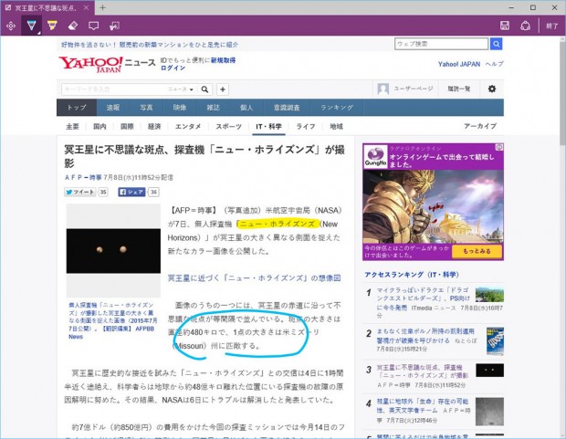Open the Pluto article photo thumbnail
Image resolution: width=566 pixels, height=439 pixels.
pyautogui.click(x=113, y=250)
